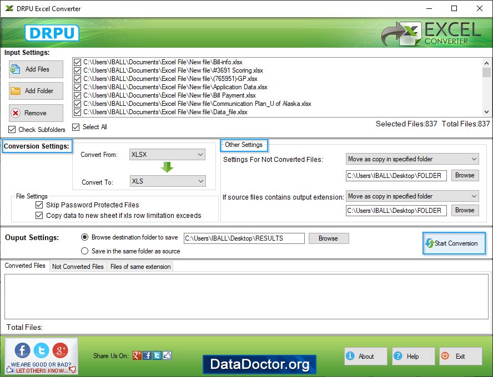Switch to the Not Converted Files tab

click(78, 267)
